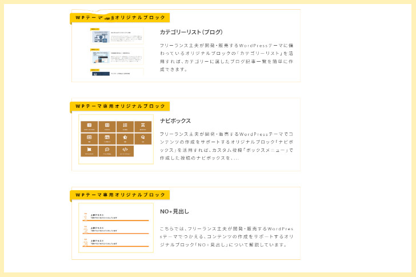Select the yellow category label above ナビボックス
This screenshot has width=416, height=277.
point(120,106)
